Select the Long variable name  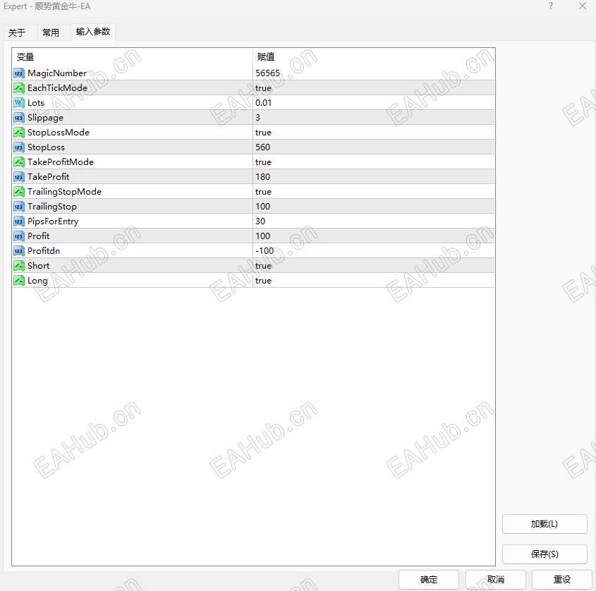(x=37, y=281)
